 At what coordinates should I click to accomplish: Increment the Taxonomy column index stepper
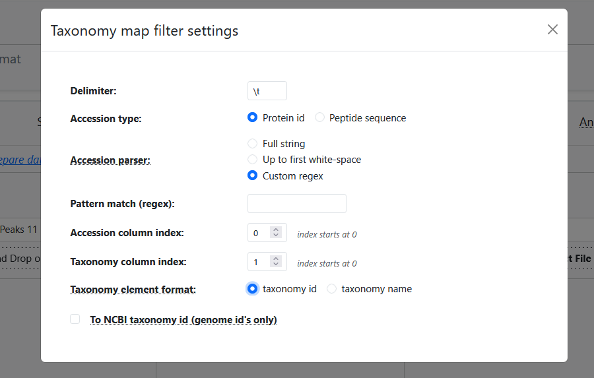click(276, 259)
